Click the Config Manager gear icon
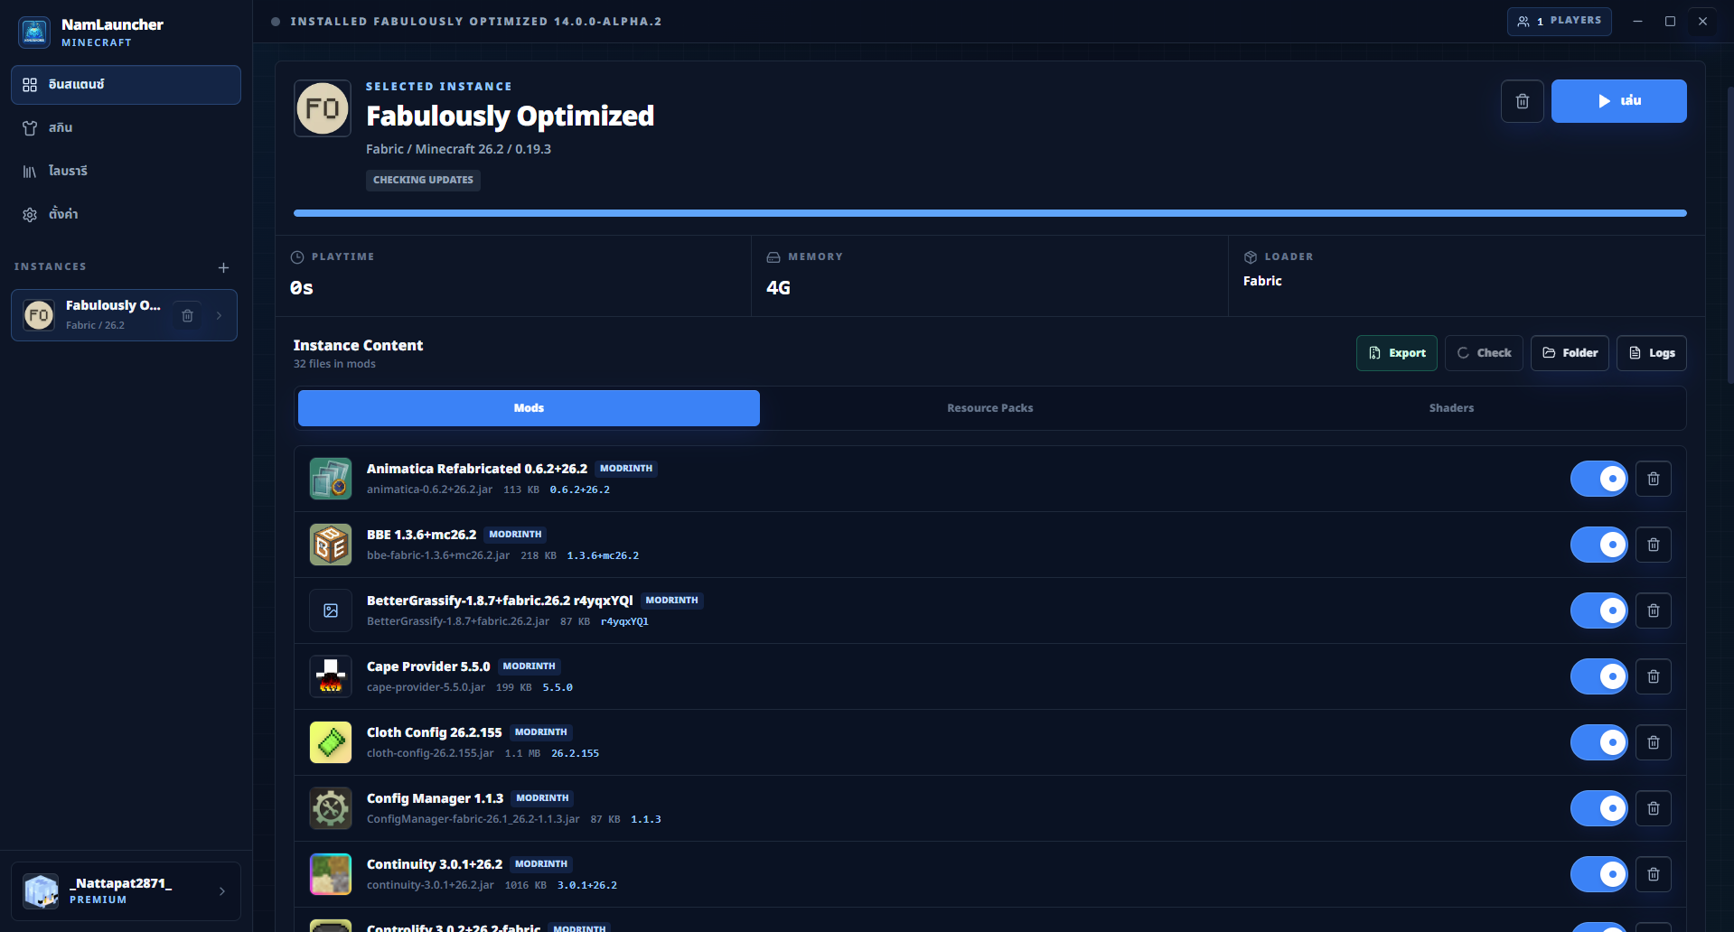This screenshot has height=932, width=1734. (331, 808)
